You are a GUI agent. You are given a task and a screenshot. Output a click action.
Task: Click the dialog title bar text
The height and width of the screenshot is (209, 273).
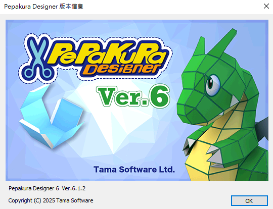pyautogui.click(x=43, y=7)
